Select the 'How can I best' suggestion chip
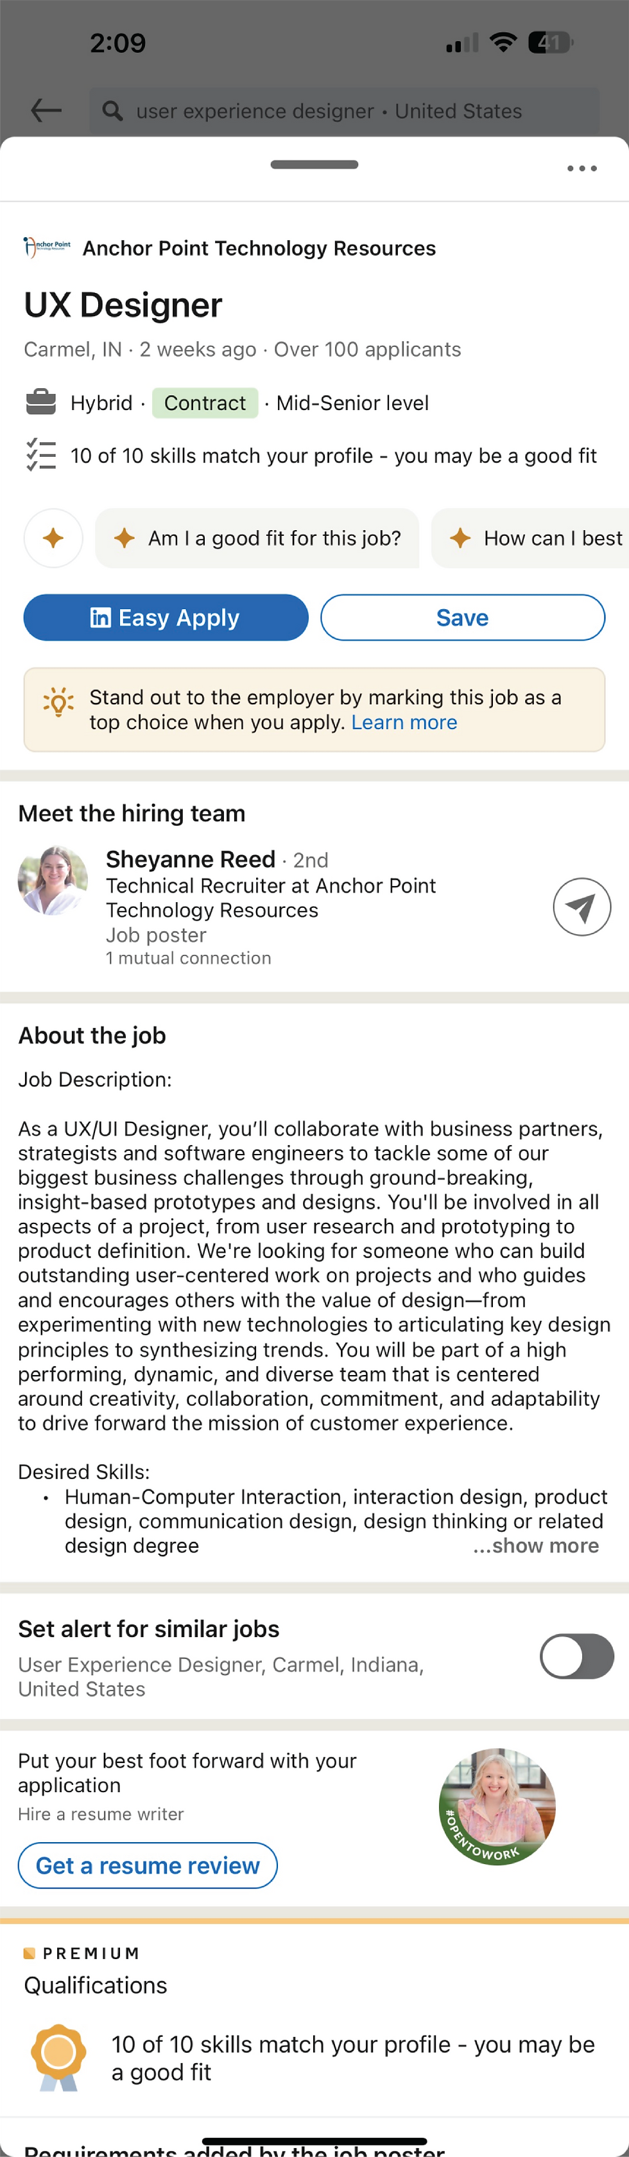This screenshot has height=2157, width=629. [x=535, y=538]
